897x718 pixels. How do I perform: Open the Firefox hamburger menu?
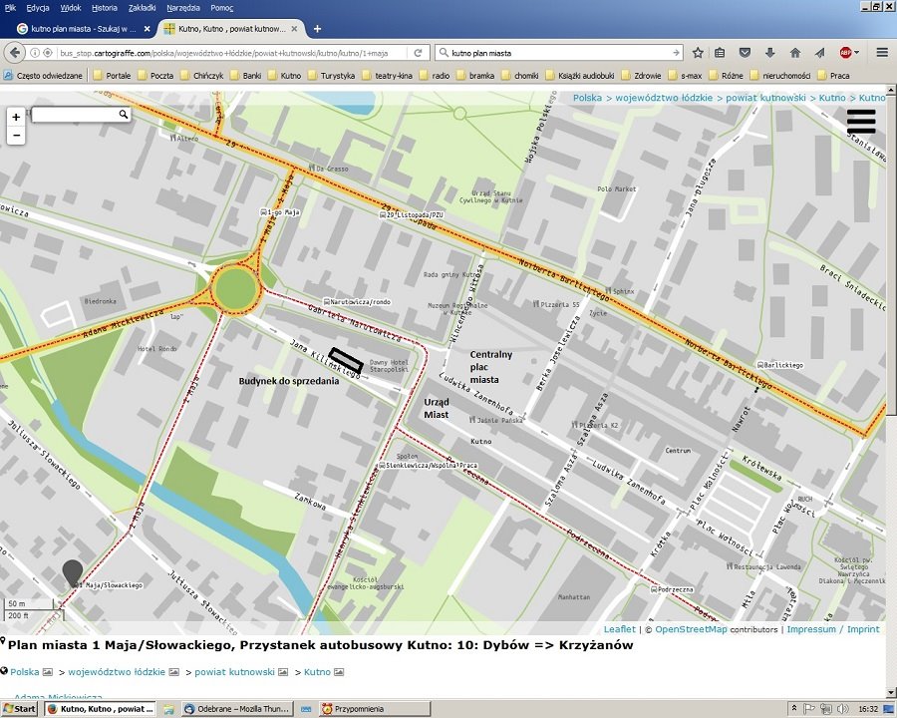coord(882,53)
